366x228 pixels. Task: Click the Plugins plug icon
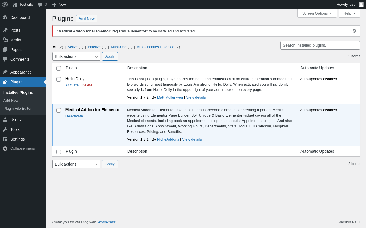click(5, 82)
